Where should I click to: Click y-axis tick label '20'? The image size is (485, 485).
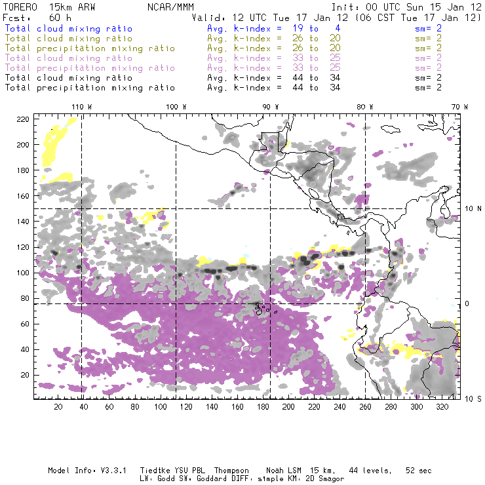[x=25, y=375]
